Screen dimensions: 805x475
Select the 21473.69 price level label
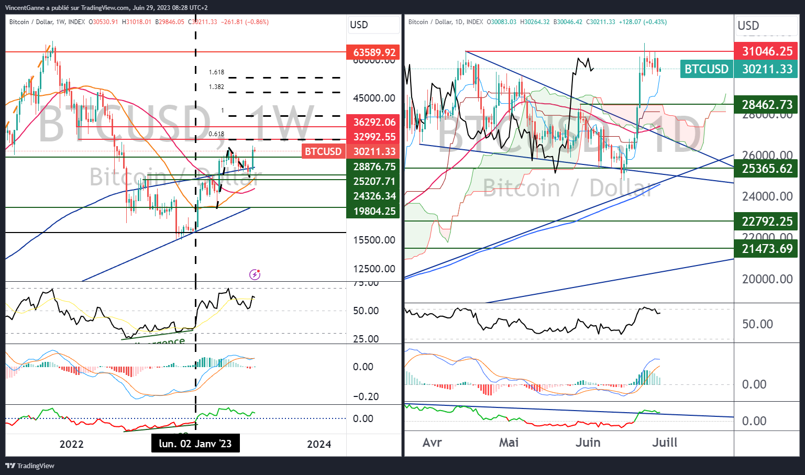click(x=767, y=248)
